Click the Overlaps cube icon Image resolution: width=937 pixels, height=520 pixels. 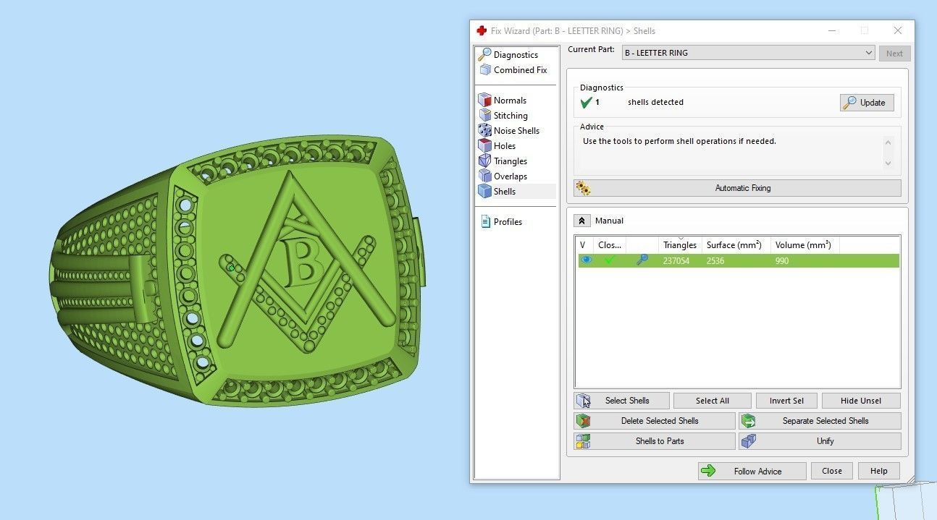pyautogui.click(x=485, y=176)
